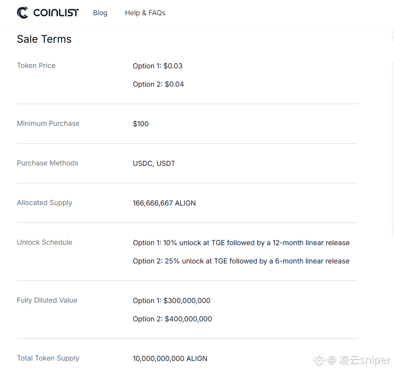Click the Fully Diluted Value label
This screenshot has height=371, width=394.
point(47,300)
